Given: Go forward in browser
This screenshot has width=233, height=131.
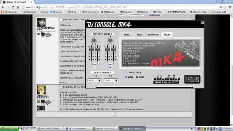Looking at the screenshot, I should (8, 7).
